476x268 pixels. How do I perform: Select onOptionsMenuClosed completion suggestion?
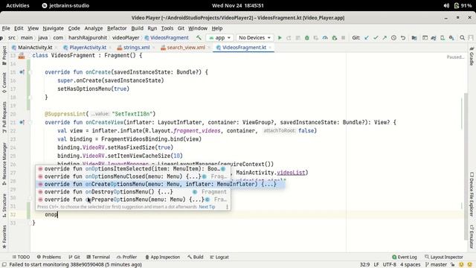(x=133, y=176)
